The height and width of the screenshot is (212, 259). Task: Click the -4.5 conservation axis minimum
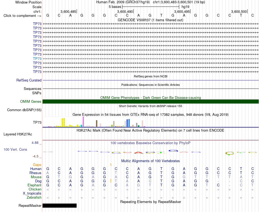pyautogui.click(x=35, y=156)
